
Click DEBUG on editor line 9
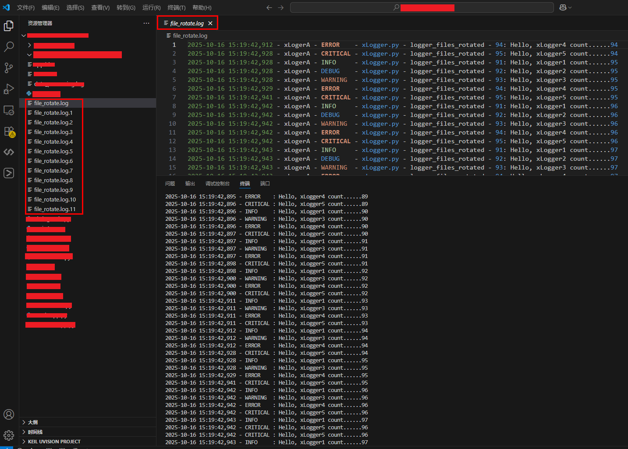(330, 115)
